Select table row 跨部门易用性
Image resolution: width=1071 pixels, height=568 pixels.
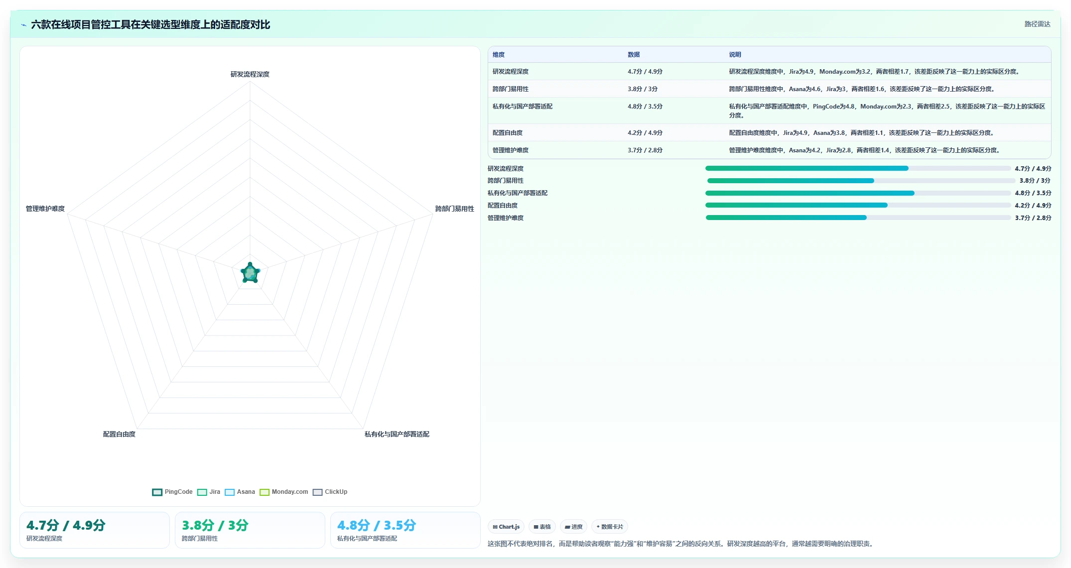769,89
